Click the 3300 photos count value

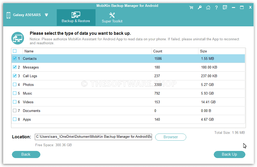point(158,85)
